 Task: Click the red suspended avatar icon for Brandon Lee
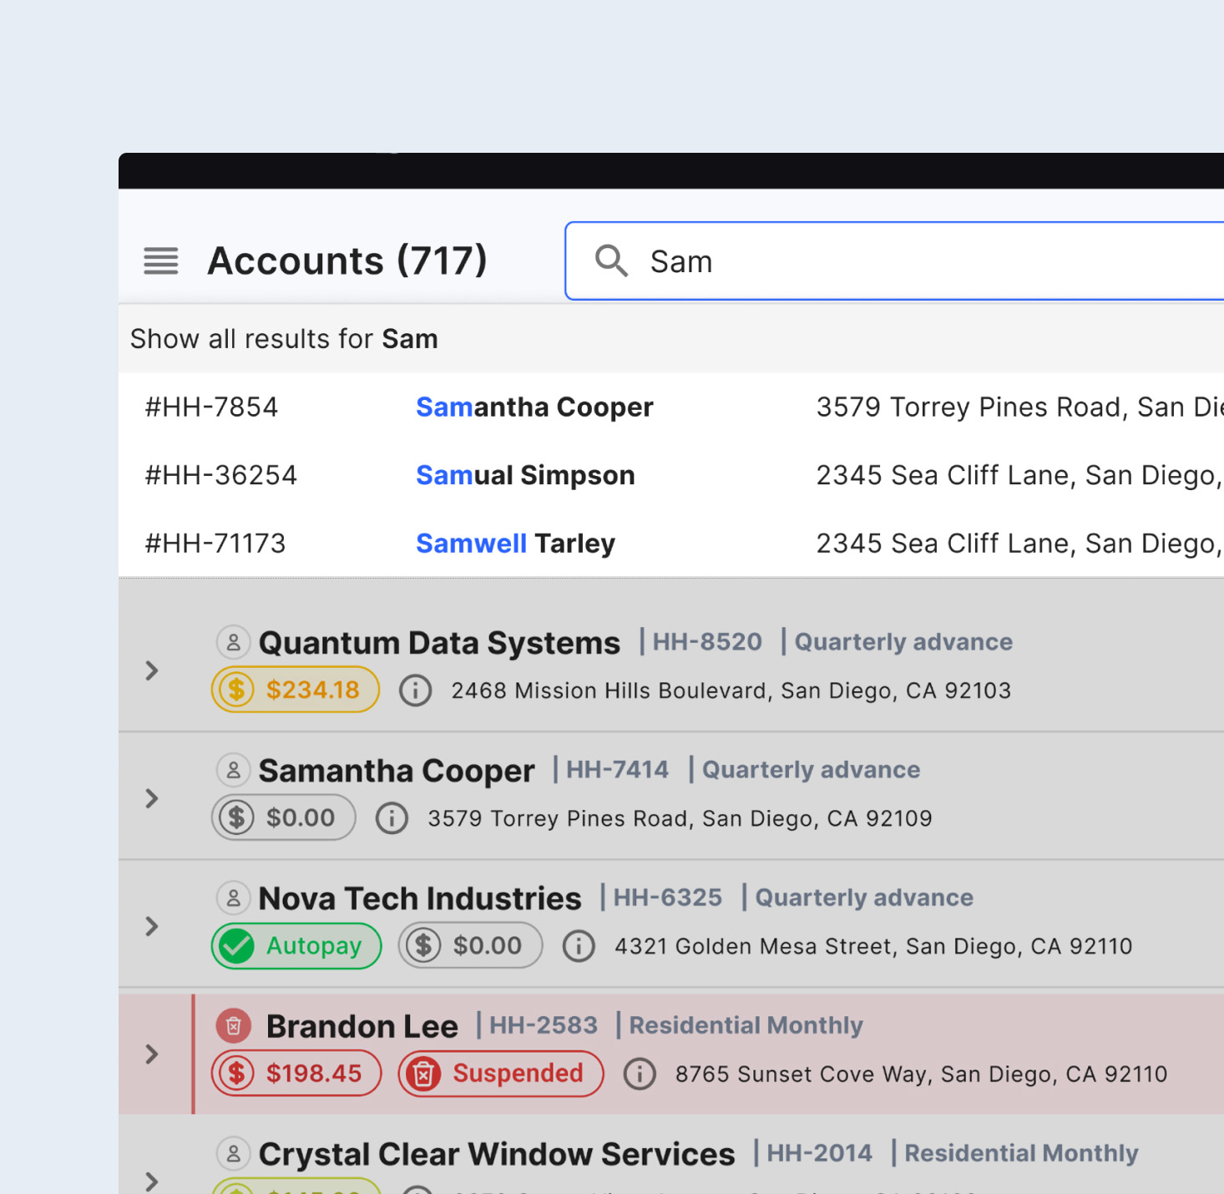[234, 1025]
